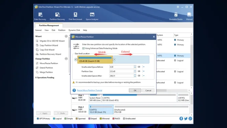Open the General menu

point(38,30)
